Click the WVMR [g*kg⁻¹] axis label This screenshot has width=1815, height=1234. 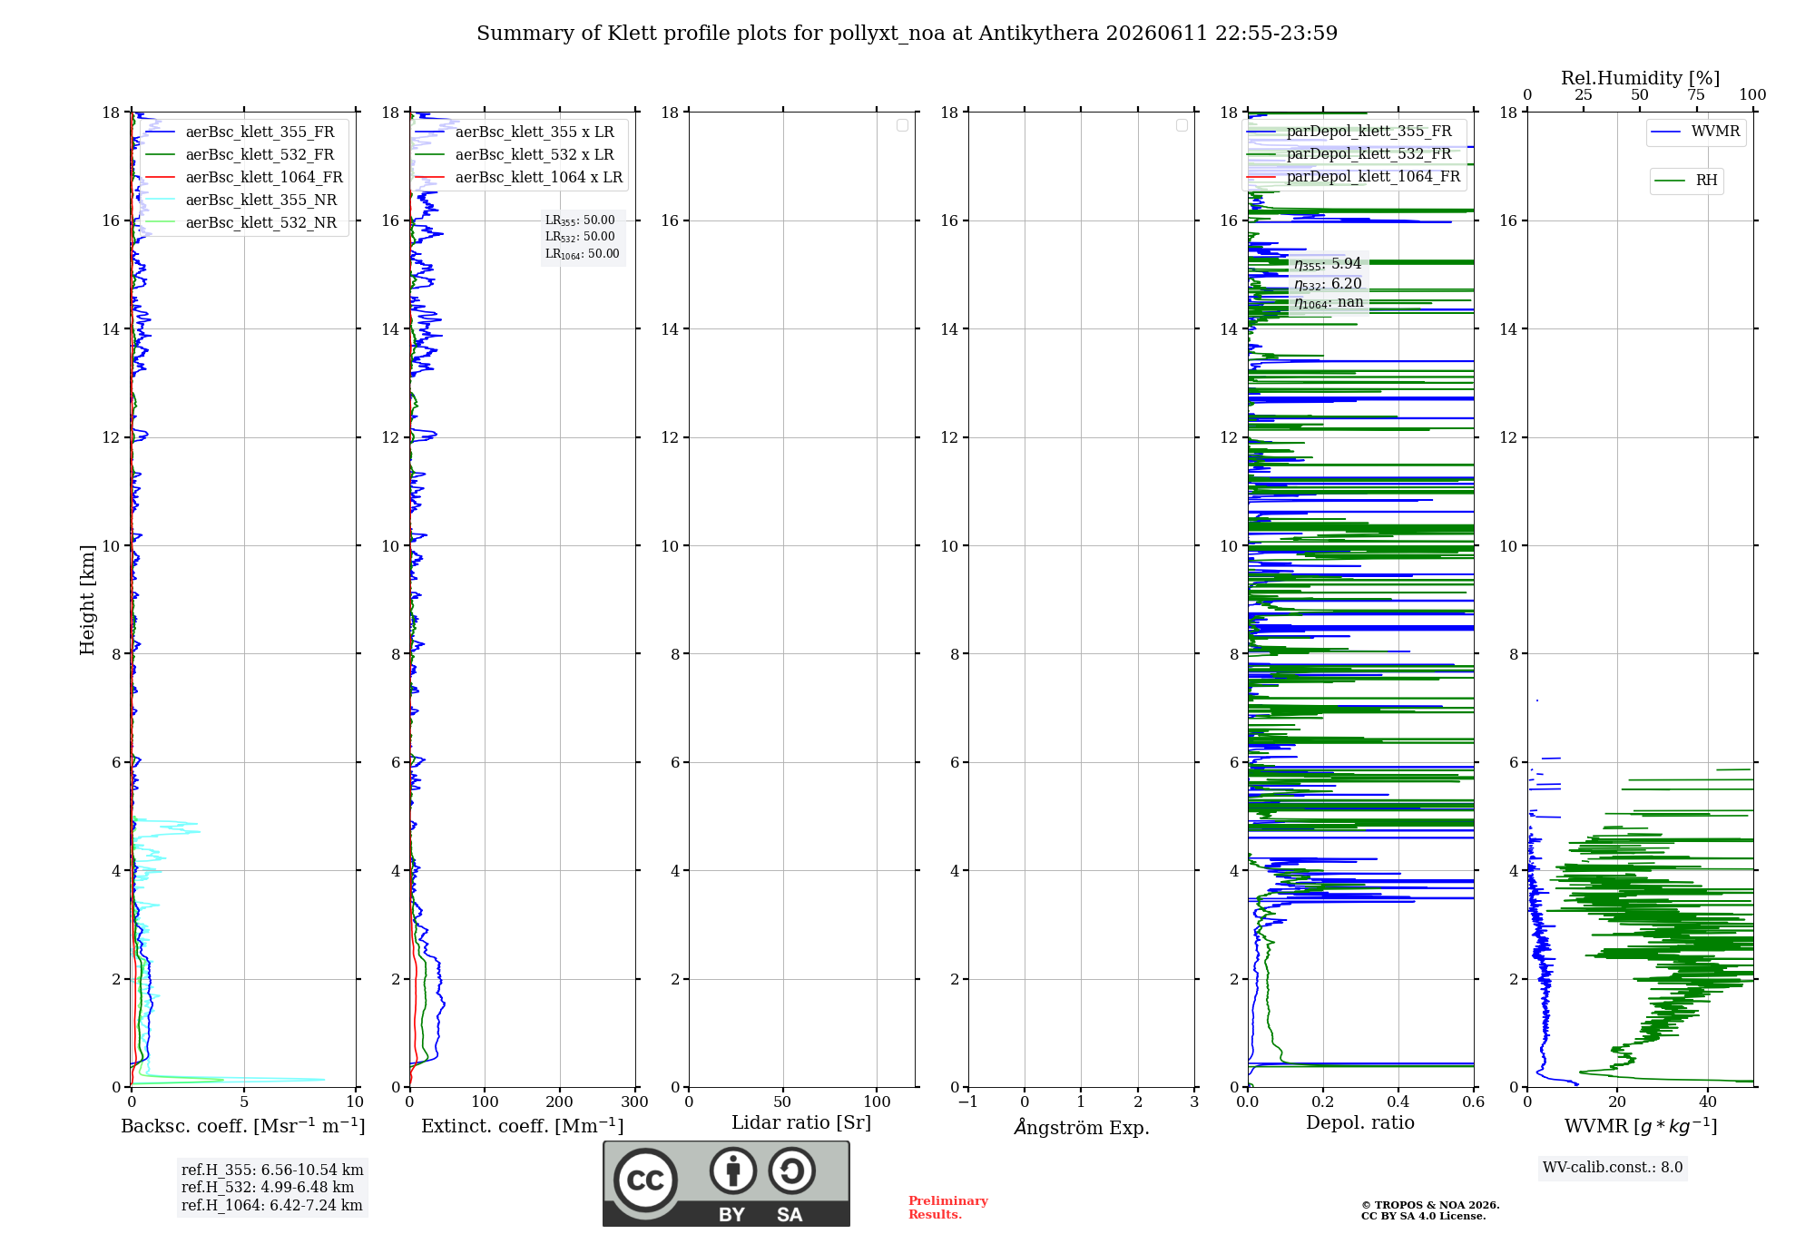click(1641, 1126)
